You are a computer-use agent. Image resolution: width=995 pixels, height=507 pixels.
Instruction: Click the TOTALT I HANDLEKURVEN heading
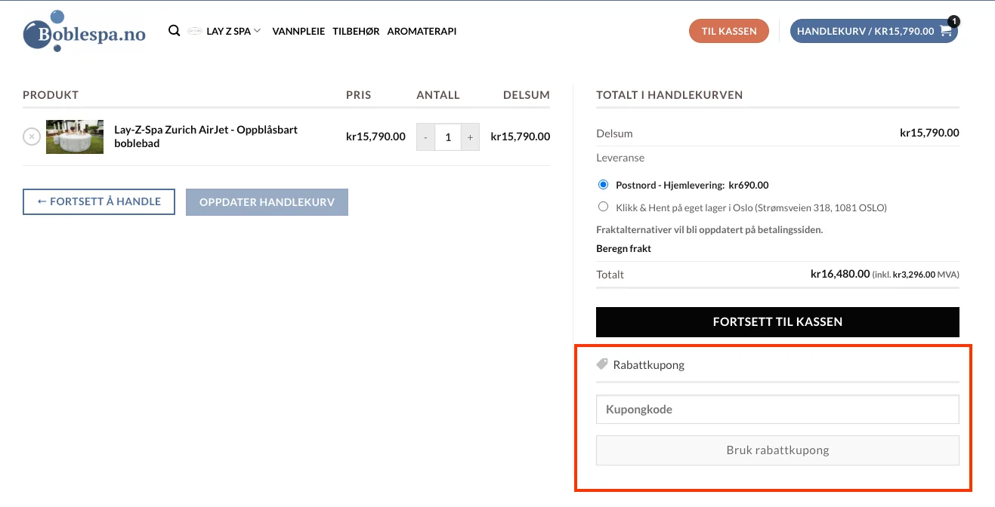tap(669, 95)
